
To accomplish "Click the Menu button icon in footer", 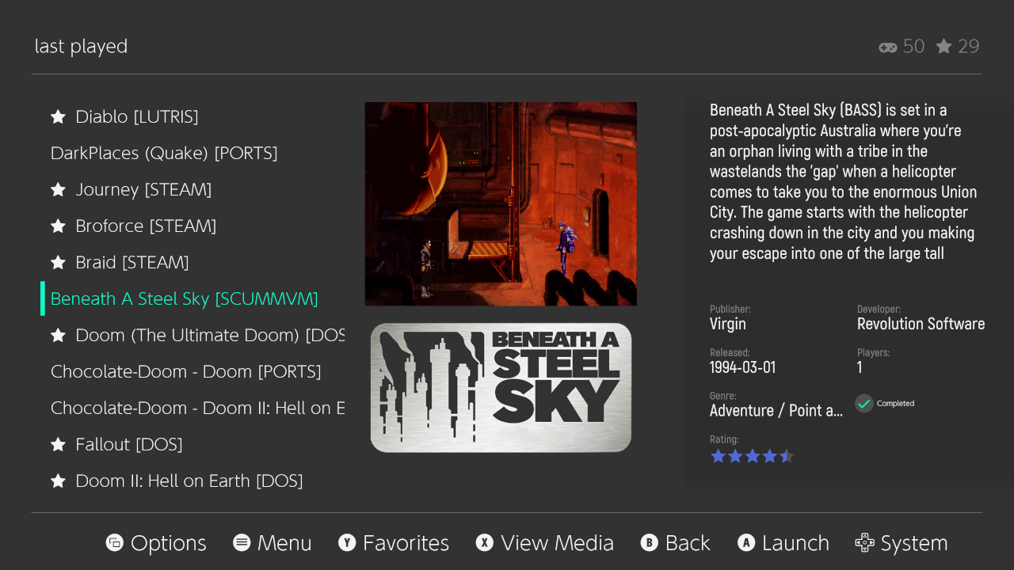I will click(242, 543).
